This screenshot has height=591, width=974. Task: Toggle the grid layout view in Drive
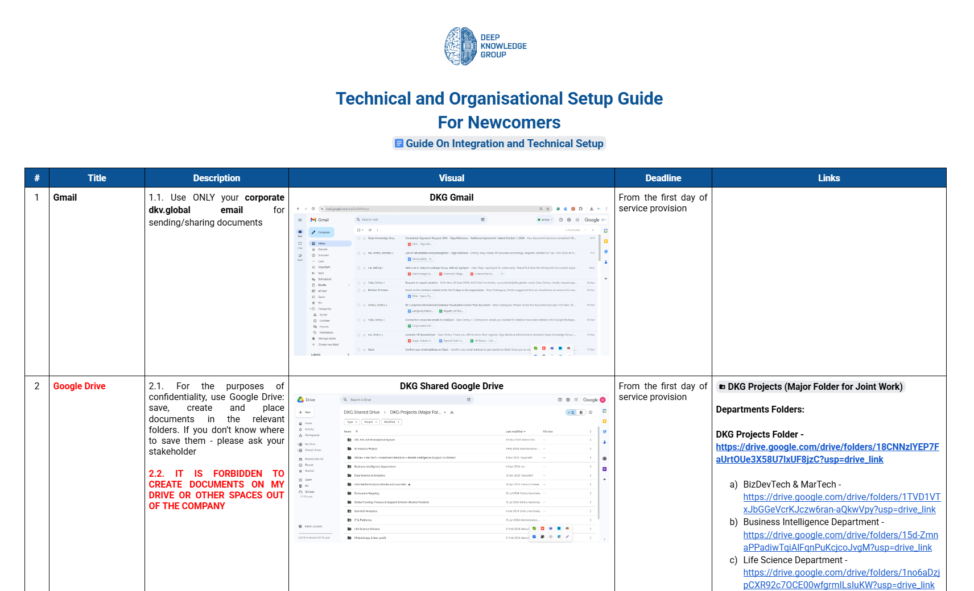[581, 413]
